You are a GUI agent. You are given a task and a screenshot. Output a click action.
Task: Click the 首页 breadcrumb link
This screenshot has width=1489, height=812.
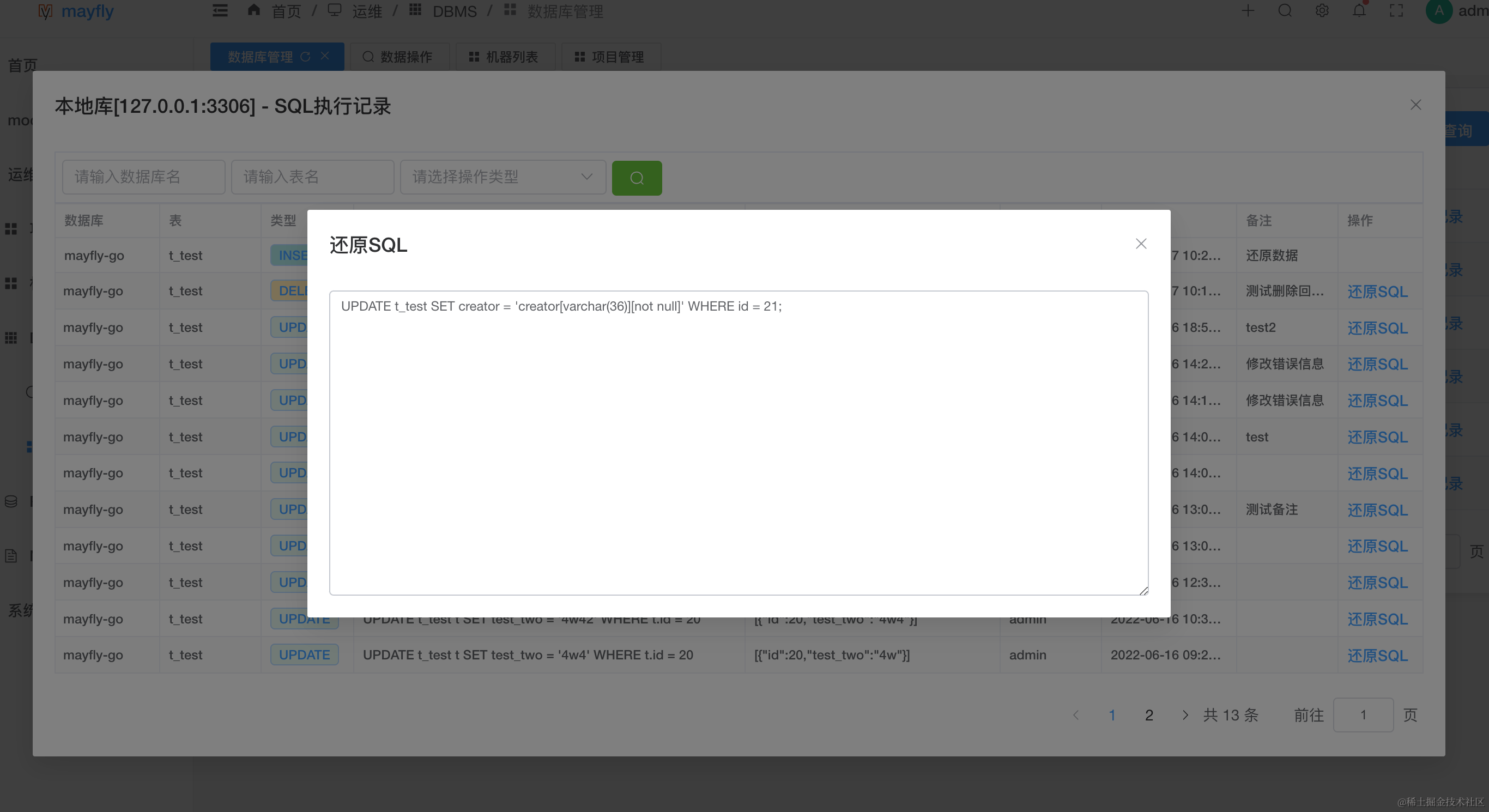pyautogui.click(x=287, y=11)
